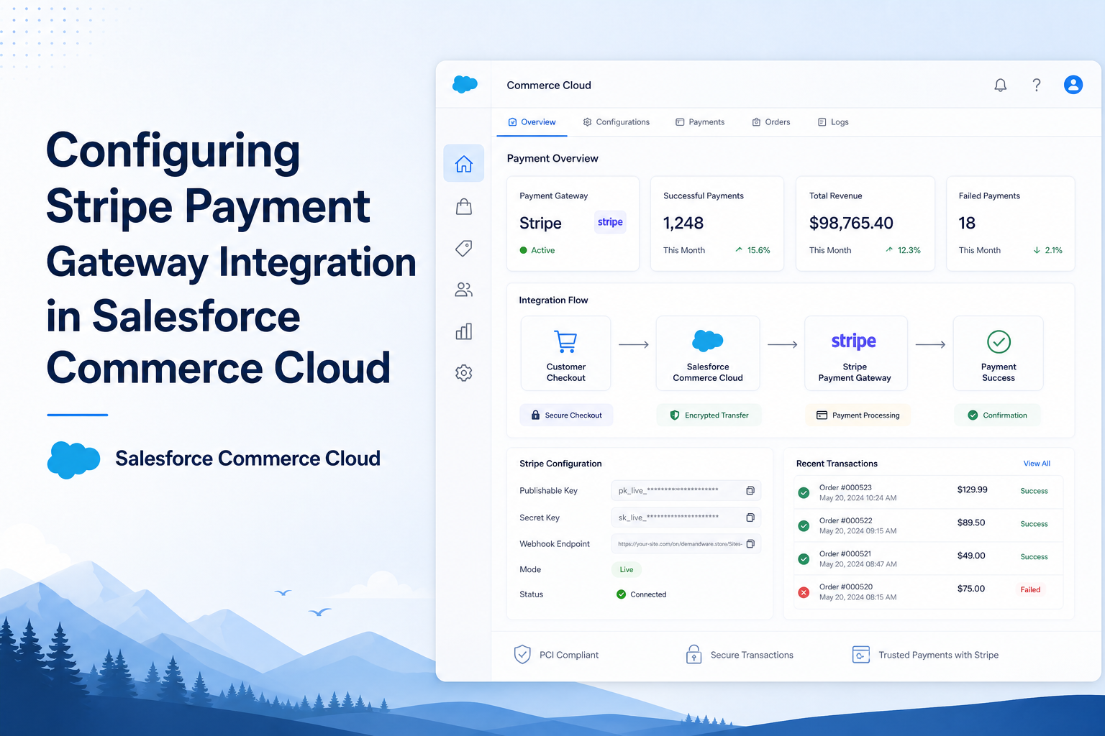Click the PCI Compliant shield icon
The height and width of the screenshot is (736, 1105).
click(522, 655)
